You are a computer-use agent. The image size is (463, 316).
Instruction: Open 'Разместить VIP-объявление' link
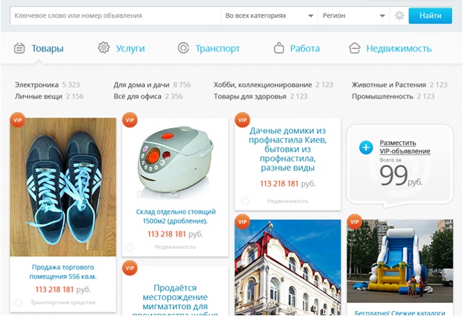(405, 146)
